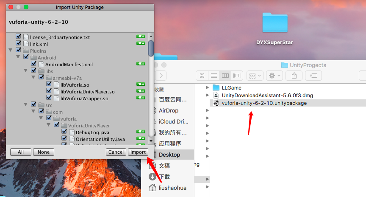Click the package list scrollbar thumb
Viewport: 366px width, 197px height.
(151, 48)
